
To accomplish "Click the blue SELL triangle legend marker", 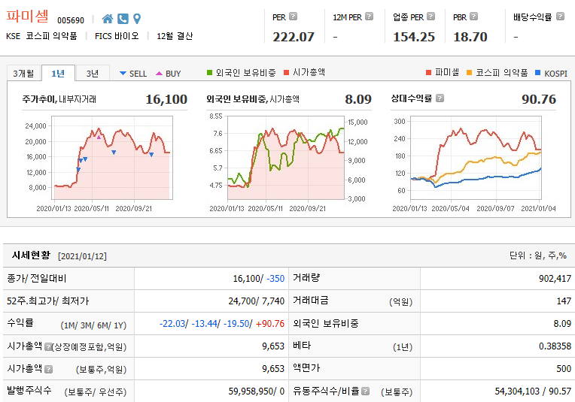I will pyautogui.click(x=123, y=74).
